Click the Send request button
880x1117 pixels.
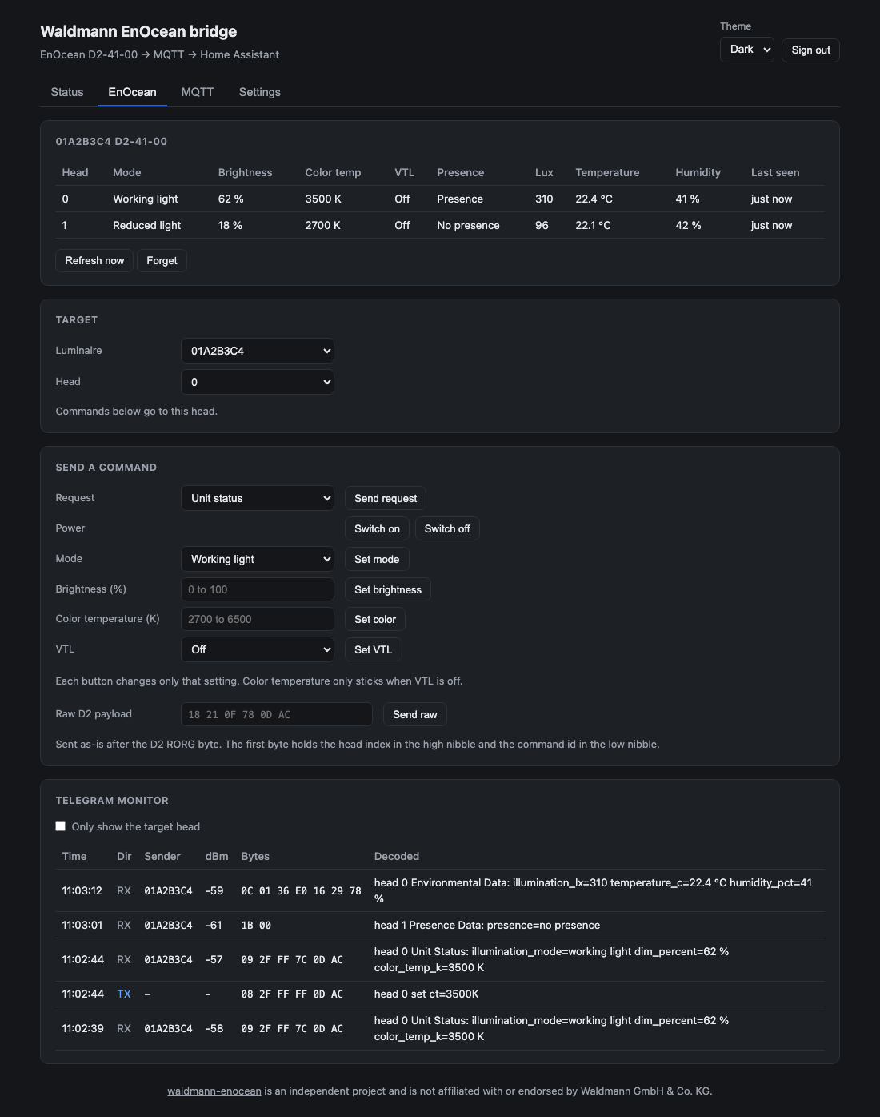pos(386,498)
